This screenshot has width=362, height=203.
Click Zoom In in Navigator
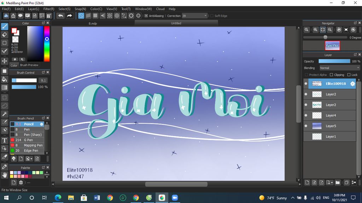[x=315, y=30]
